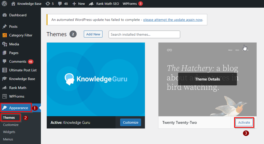
Task: Click the Comments bubble icon in sidebar
Action: (5, 61)
